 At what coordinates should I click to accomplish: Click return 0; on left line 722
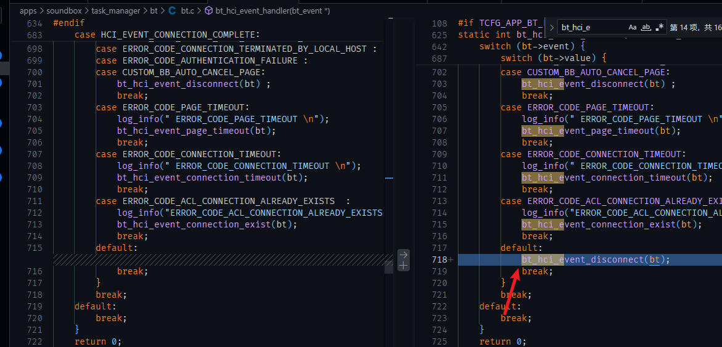[98, 341]
